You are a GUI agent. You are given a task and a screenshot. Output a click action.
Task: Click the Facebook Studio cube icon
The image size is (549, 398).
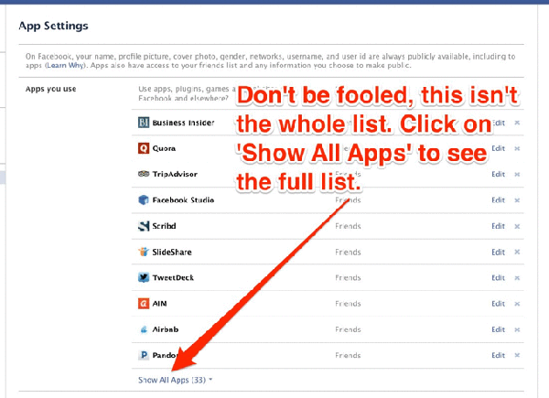coord(144,199)
